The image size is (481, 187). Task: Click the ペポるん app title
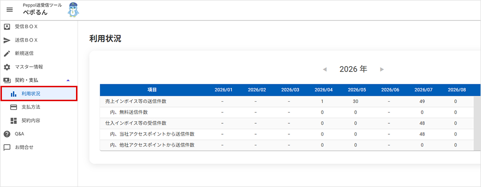(x=35, y=12)
